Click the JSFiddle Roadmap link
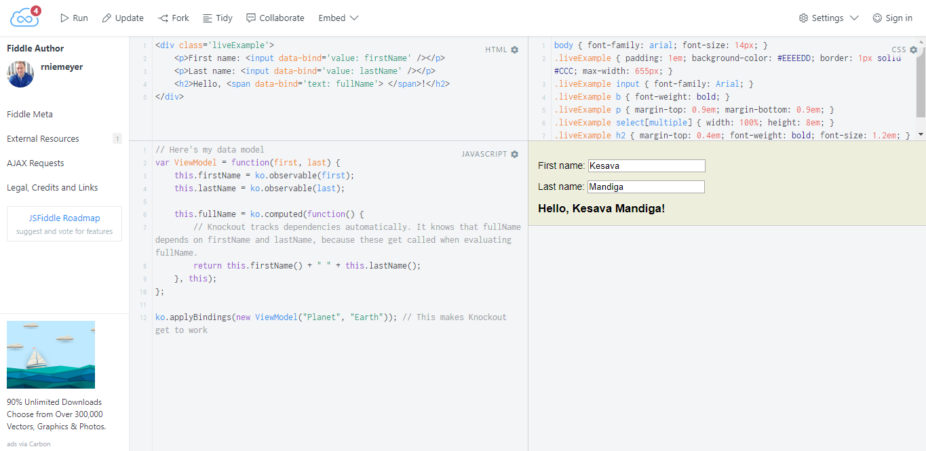926x451 pixels. coord(64,218)
